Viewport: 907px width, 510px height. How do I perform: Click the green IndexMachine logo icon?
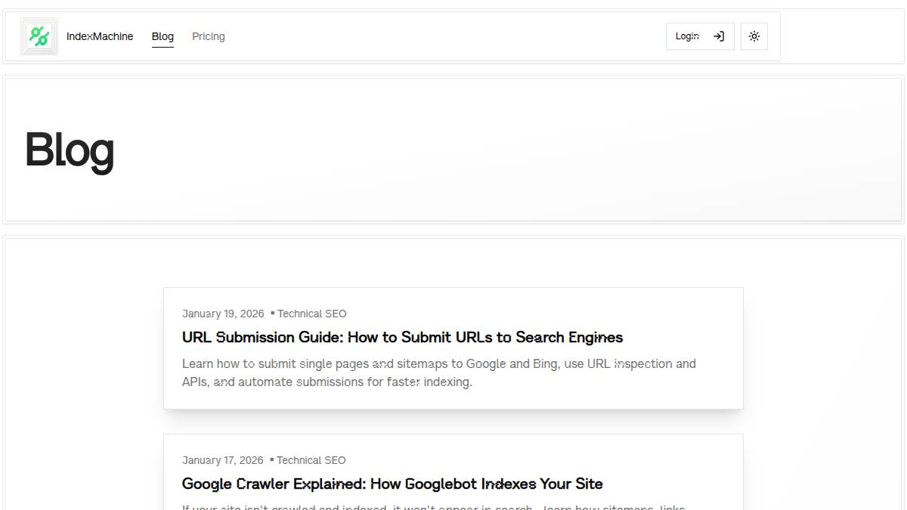[x=39, y=36]
